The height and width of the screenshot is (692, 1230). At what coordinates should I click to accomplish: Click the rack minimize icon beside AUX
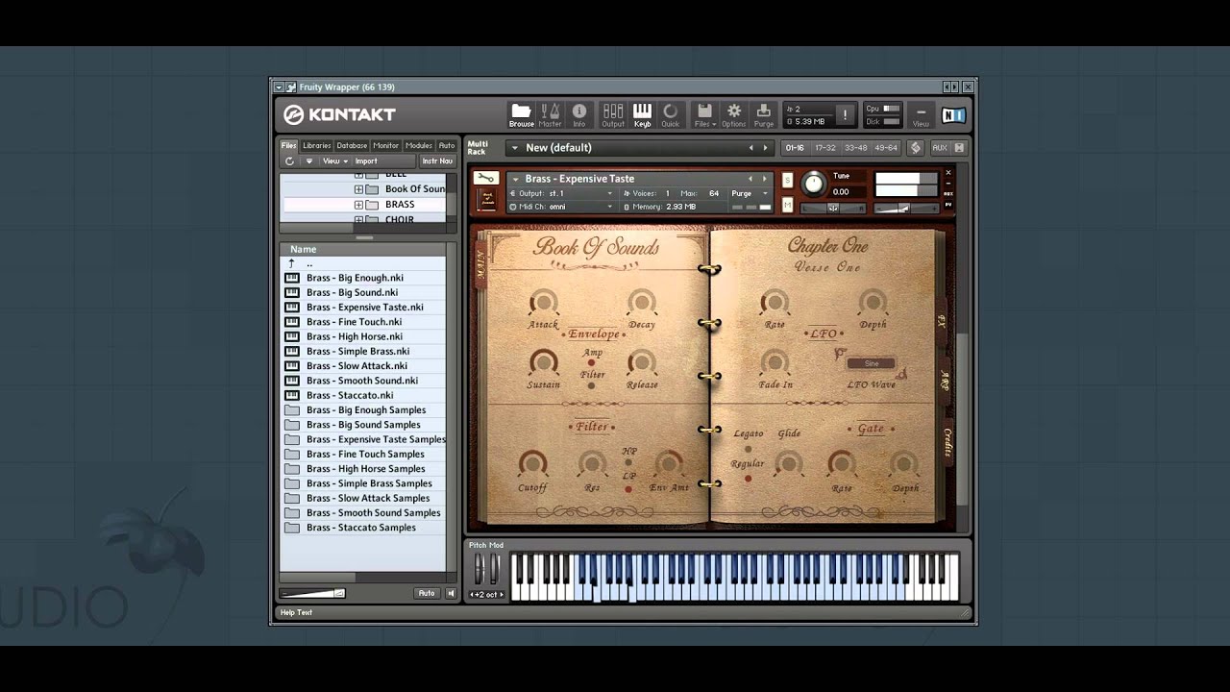959,148
